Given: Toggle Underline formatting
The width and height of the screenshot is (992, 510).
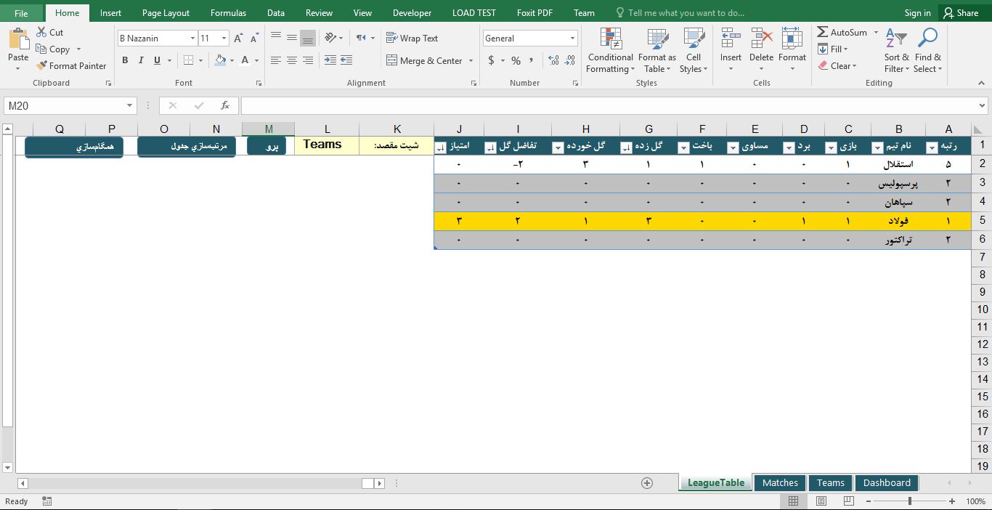Looking at the screenshot, I should pos(157,60).
